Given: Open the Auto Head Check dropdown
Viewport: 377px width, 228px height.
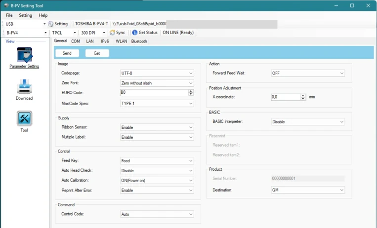Looking at the screenshot, I should (157, 171).
